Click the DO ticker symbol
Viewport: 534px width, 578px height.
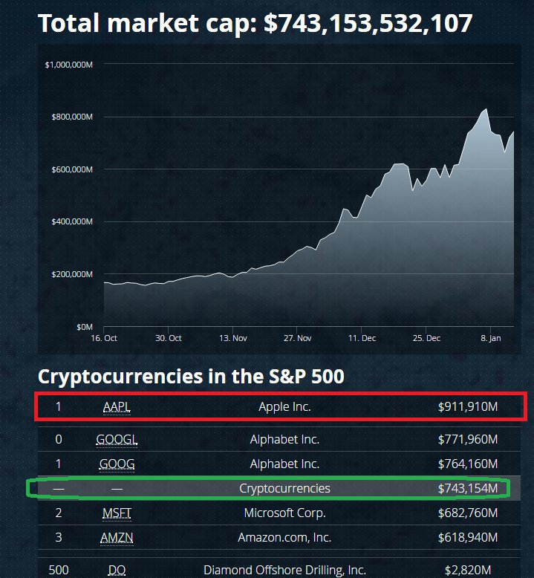[117, 570]
